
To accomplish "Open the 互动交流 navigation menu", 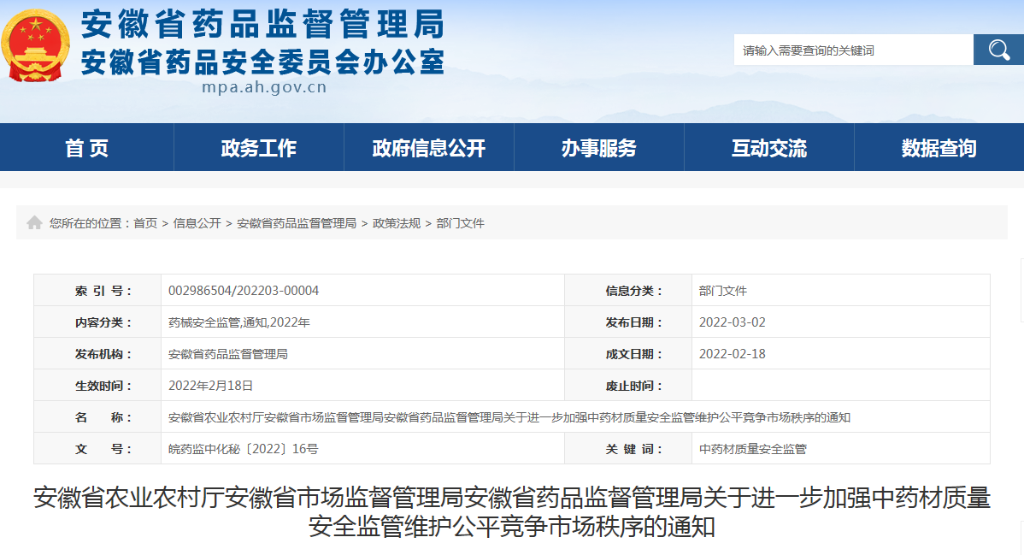I will coord(768,147).
